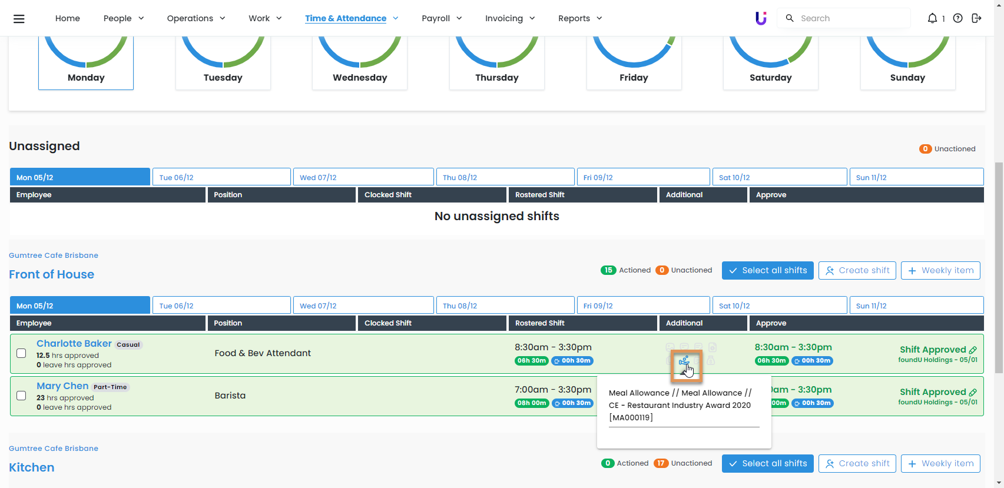Image resolution: width=1004 pixels, height=488 pixels.
Task: Click Charlotte Baker's meal allowance icon
Action: [x=684, y=360]
